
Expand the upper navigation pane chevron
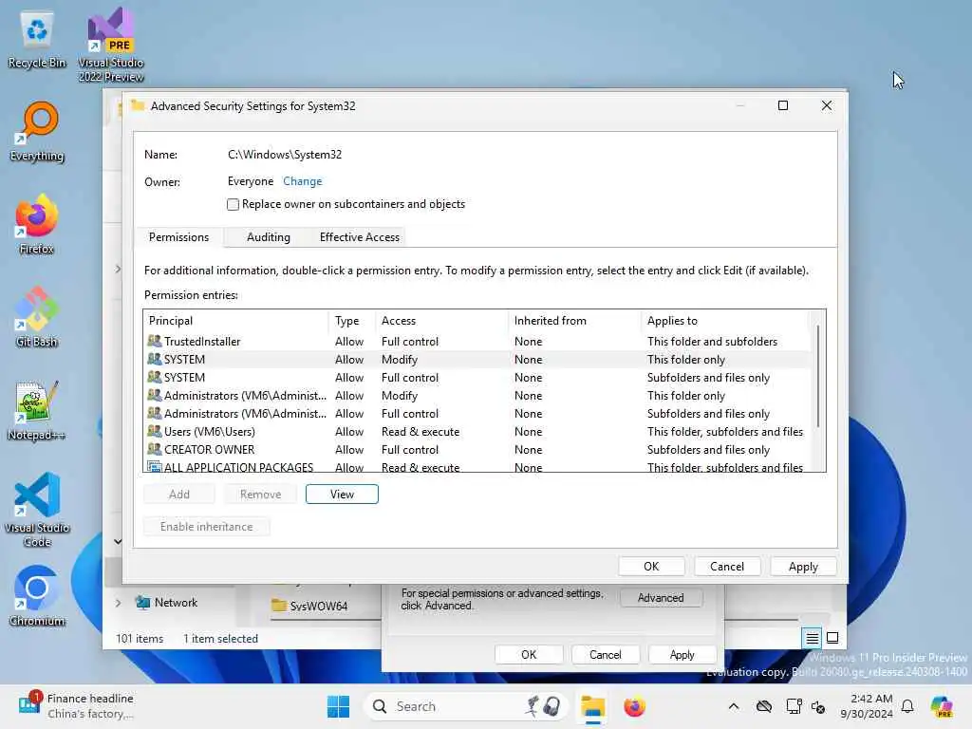point(118,269)
